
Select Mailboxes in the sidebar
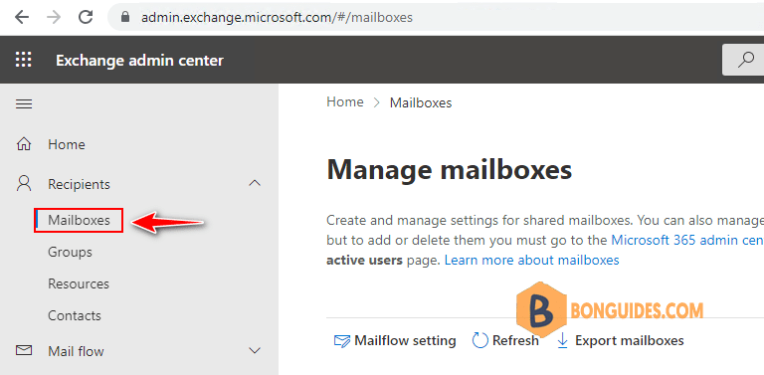click(79, 220)
